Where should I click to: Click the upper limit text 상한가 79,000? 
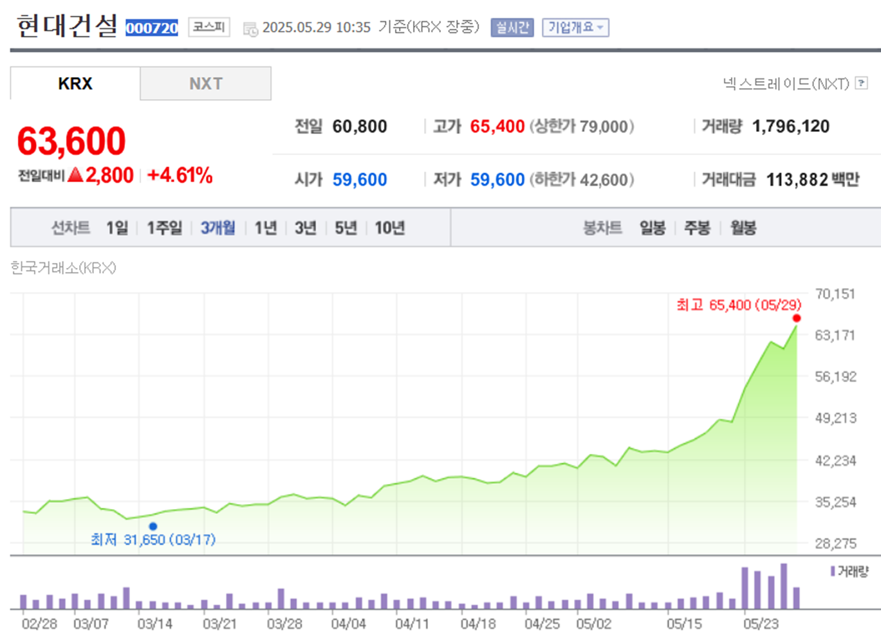click(x=582, y=126)
